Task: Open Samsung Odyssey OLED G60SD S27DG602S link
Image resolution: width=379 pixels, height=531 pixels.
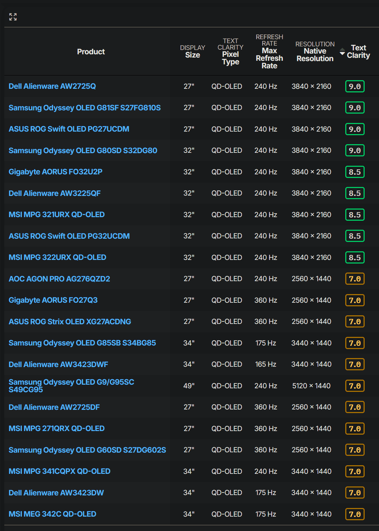Action: [x=87, y=450]
